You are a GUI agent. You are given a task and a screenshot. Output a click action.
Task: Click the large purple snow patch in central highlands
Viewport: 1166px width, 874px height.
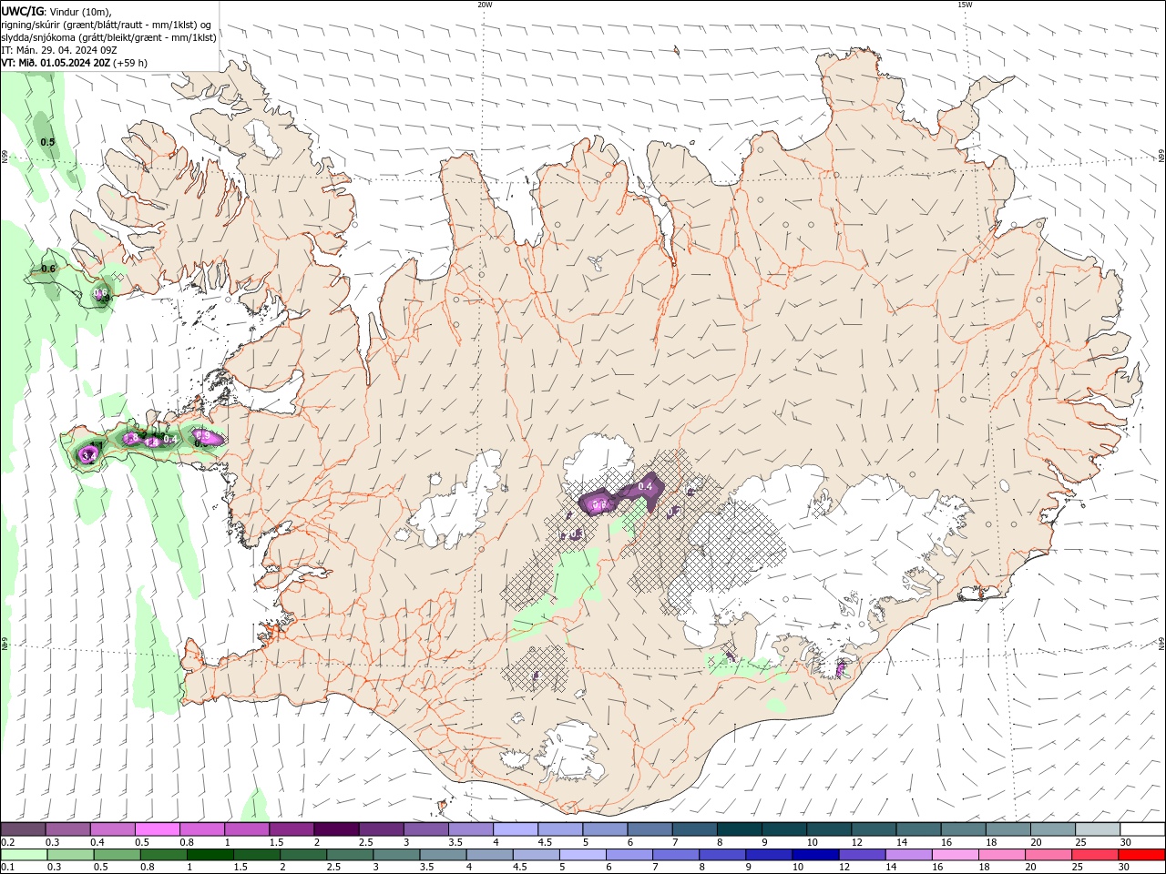(622, 494)
